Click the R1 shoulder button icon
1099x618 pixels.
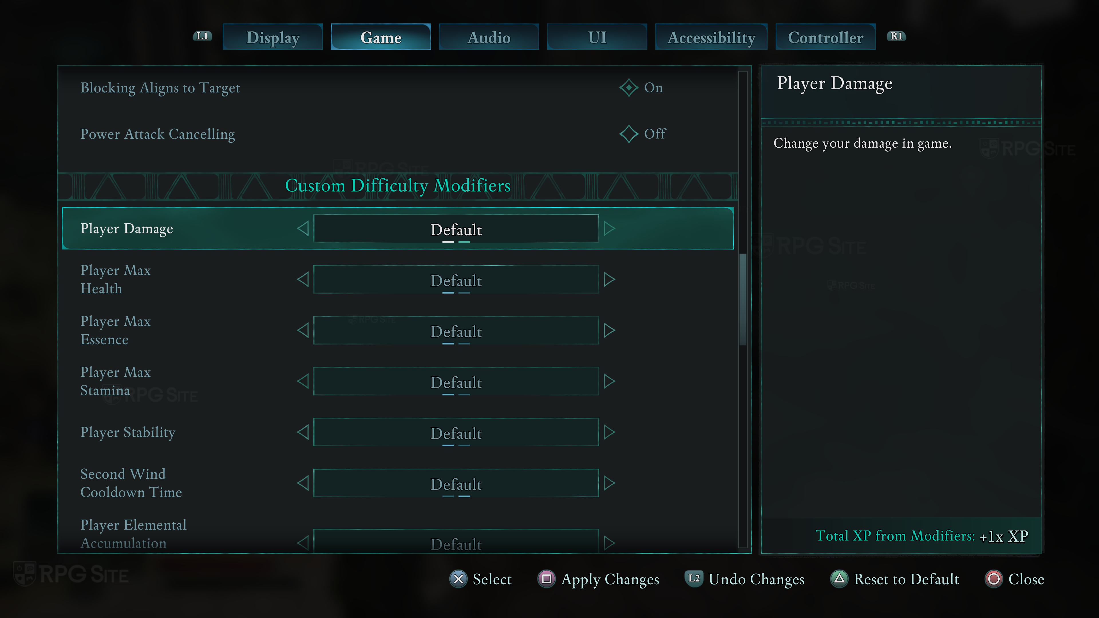click(896, 36)
